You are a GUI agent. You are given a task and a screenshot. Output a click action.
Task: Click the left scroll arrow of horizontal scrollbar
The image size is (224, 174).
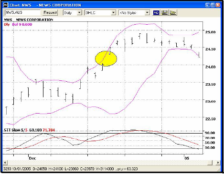[x=5, y=163]
